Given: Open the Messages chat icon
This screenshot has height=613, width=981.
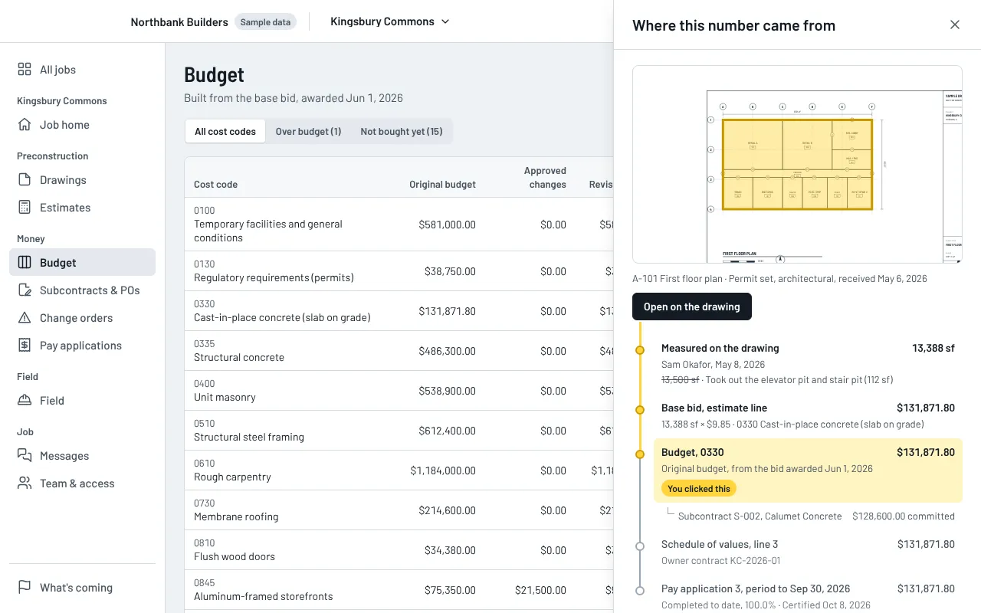Looking at the screenshot, I should [x=25, y=456].
